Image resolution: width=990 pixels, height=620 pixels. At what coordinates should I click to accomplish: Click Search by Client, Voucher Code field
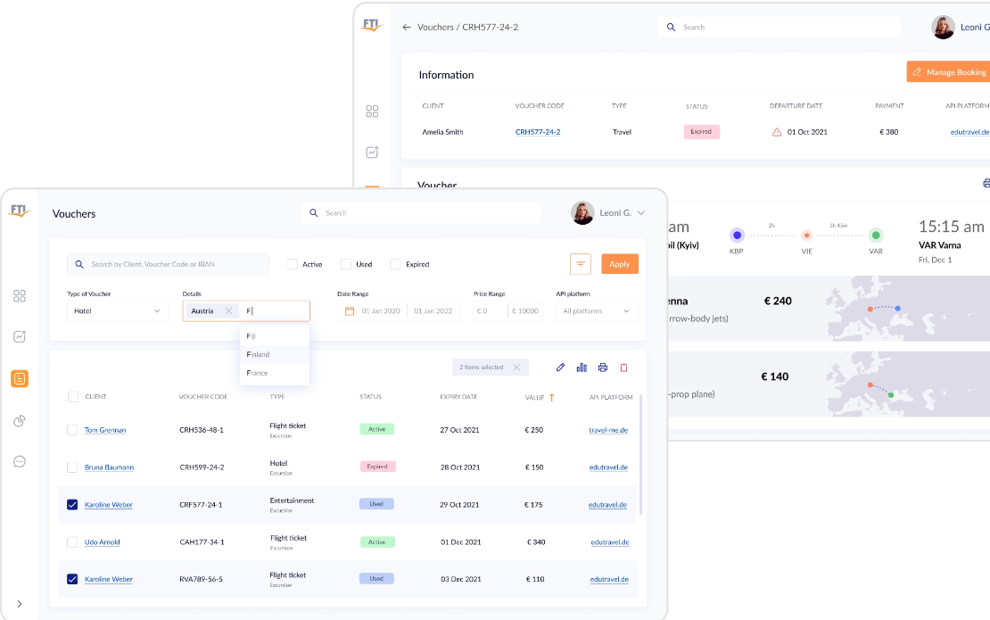[x=168, y=264]
